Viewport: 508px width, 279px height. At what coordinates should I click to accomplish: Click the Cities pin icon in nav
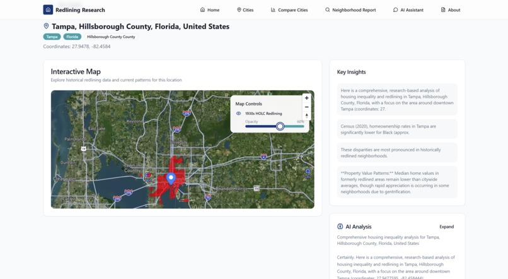239,9
